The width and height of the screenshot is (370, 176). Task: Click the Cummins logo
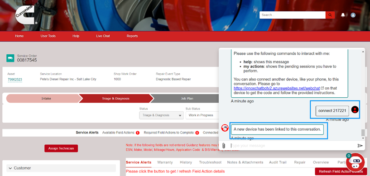[x=26, y=15]
